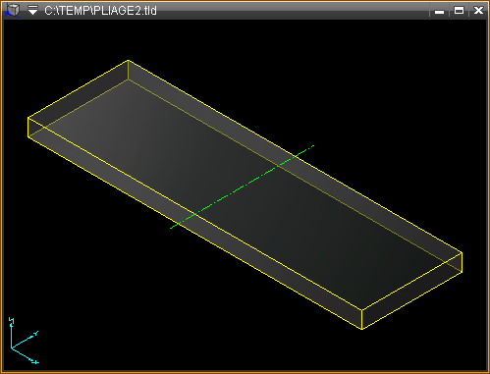Select the vertical edge at the plate's leftmost corner
Screen dimensions: 490x374
28,127
